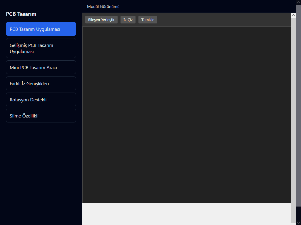The height and width of the screenshot is (225, 301).
Task: Click the Modül Görünümü header text
Action: coord(103,6)
